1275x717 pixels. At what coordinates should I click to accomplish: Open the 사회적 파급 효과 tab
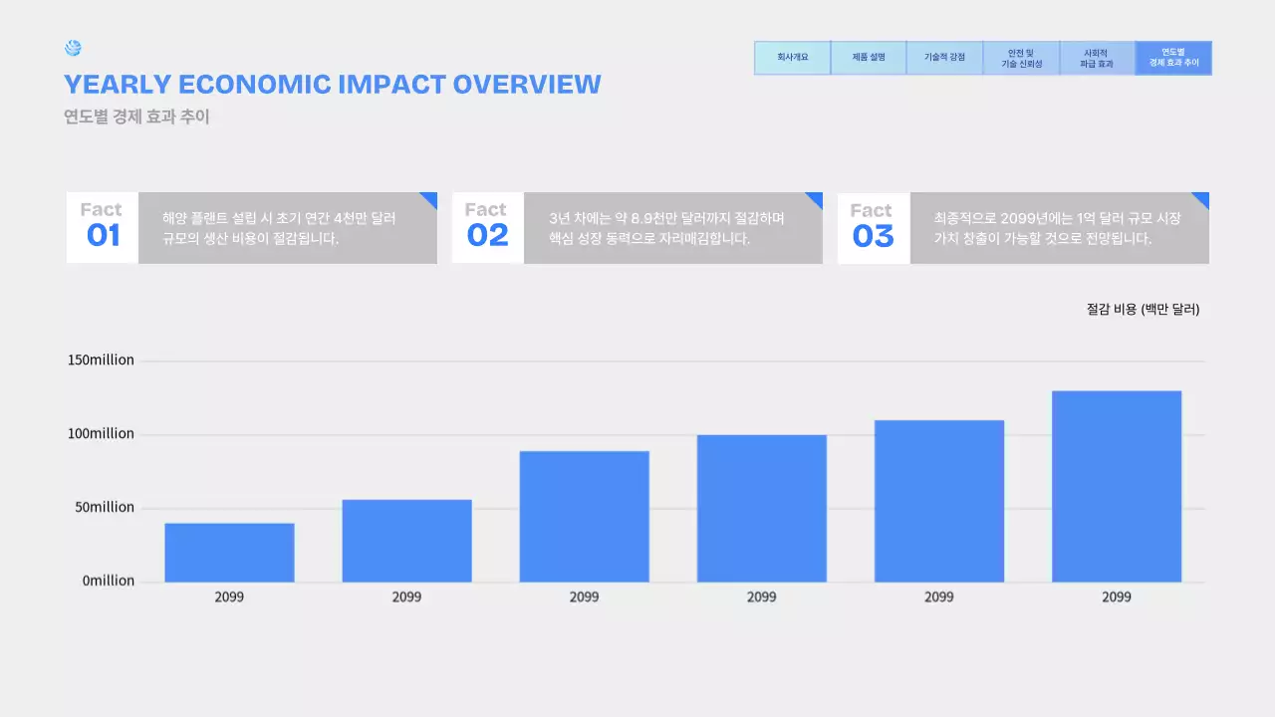[1097, 58]
